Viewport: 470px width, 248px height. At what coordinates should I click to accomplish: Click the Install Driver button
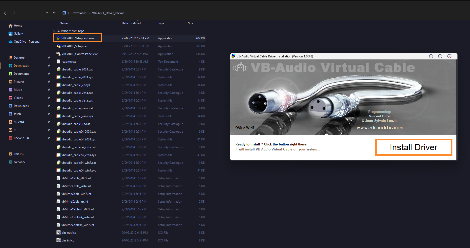413,147
